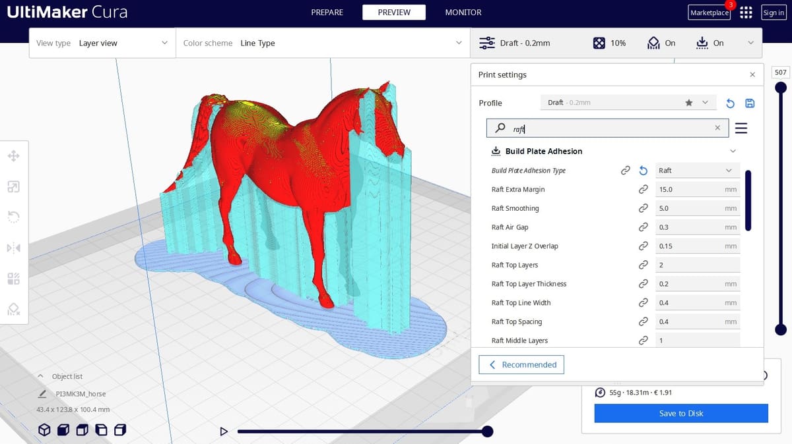This screenshot has height=444, width=792.
Task: Click the link icon for Raft Air Gap
Action: (x=643, y=227)
